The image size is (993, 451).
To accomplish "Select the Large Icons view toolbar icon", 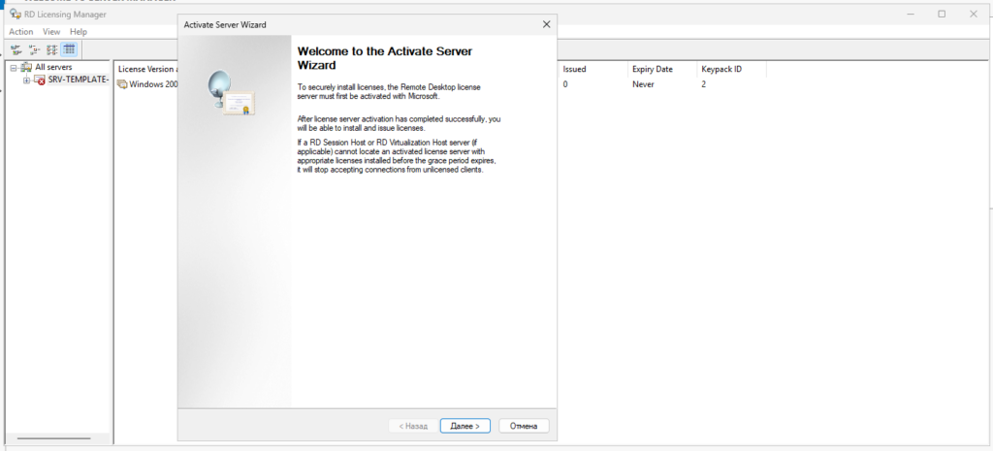I will 16,48.
